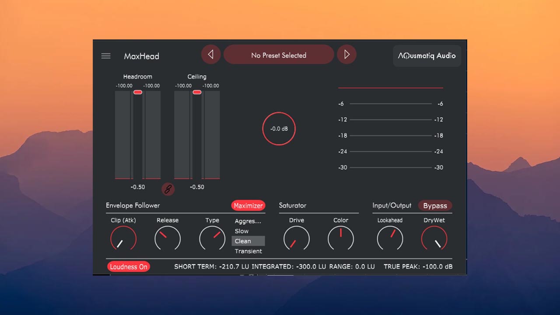Viewport: 560px width, 315px height.
Task: Turn off Loudness On
Action: point(129,266)
